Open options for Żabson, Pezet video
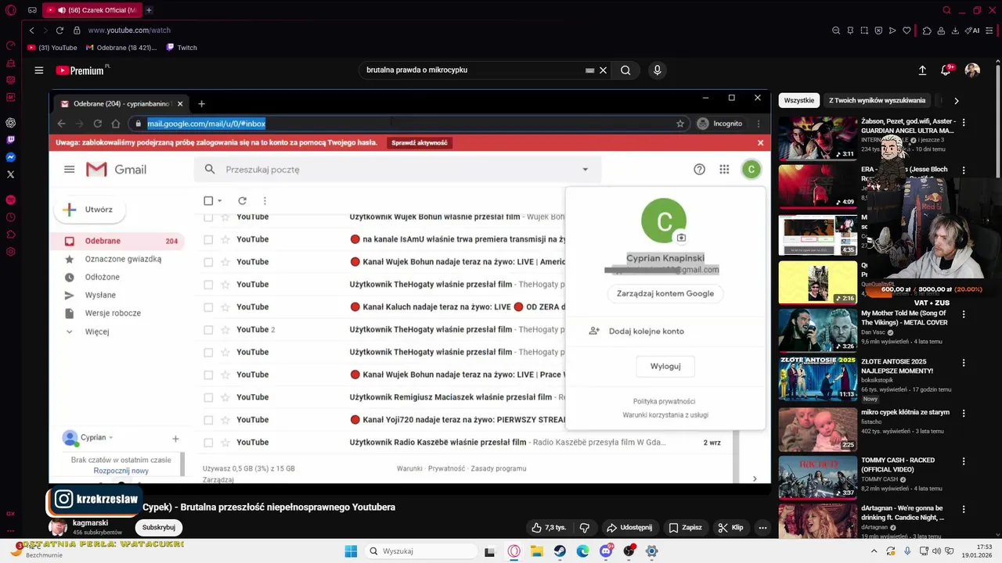This screenshot has width=1002, height=563. click(x=964, y=123)
